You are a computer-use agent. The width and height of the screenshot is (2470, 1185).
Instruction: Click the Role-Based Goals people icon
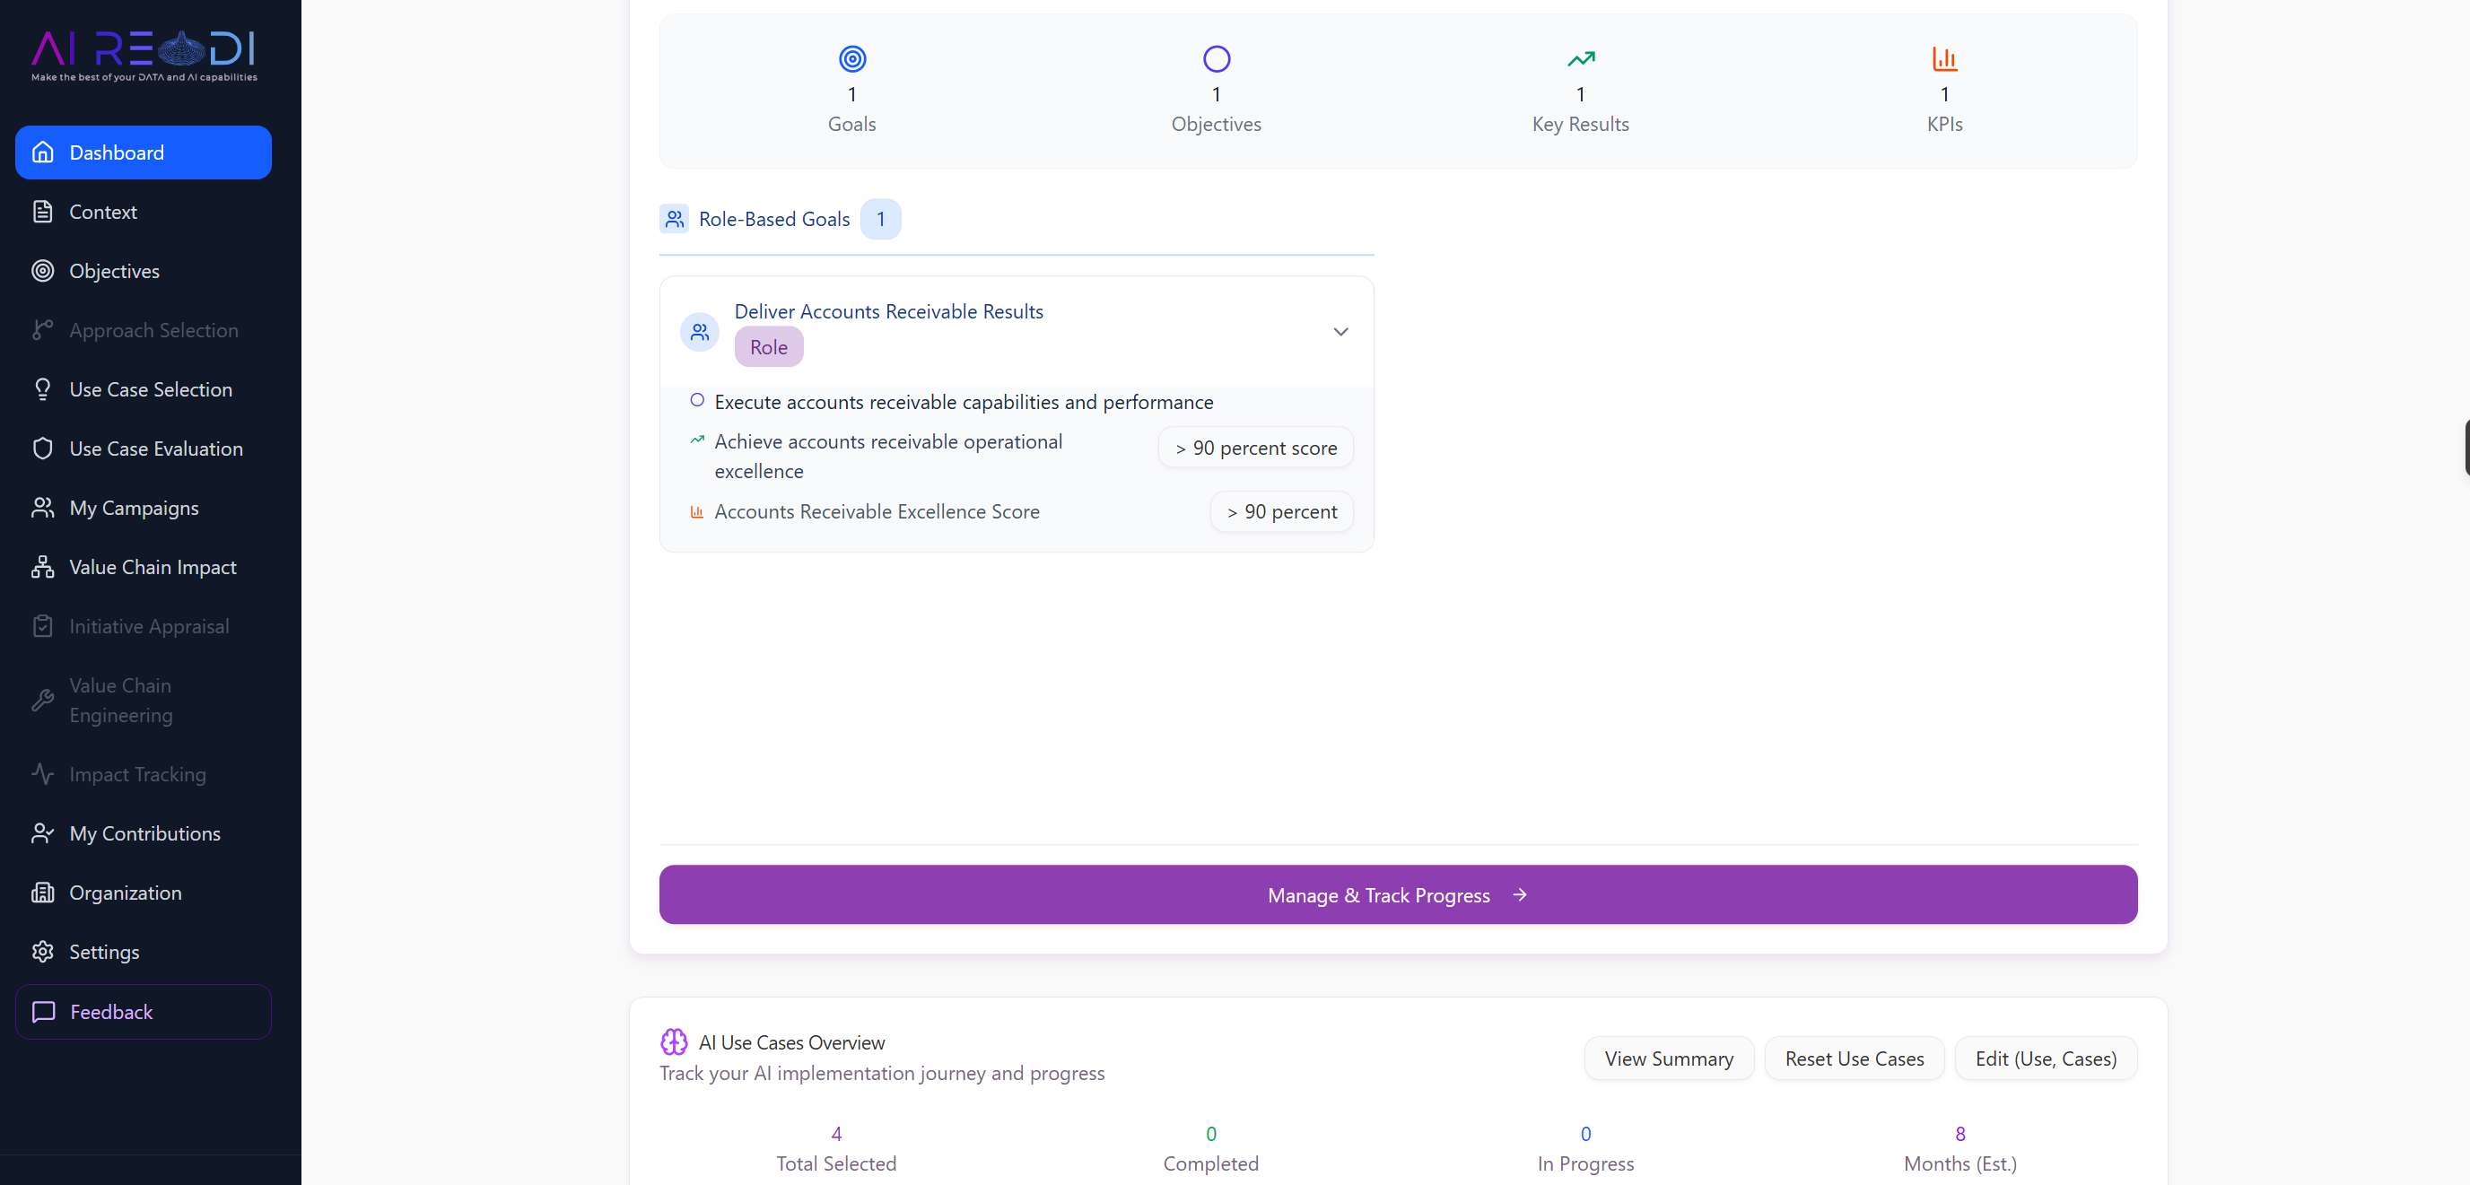[674, 219]
